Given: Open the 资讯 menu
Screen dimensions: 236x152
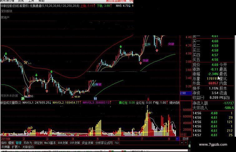Looking at the screenshot, I should 21,1.
